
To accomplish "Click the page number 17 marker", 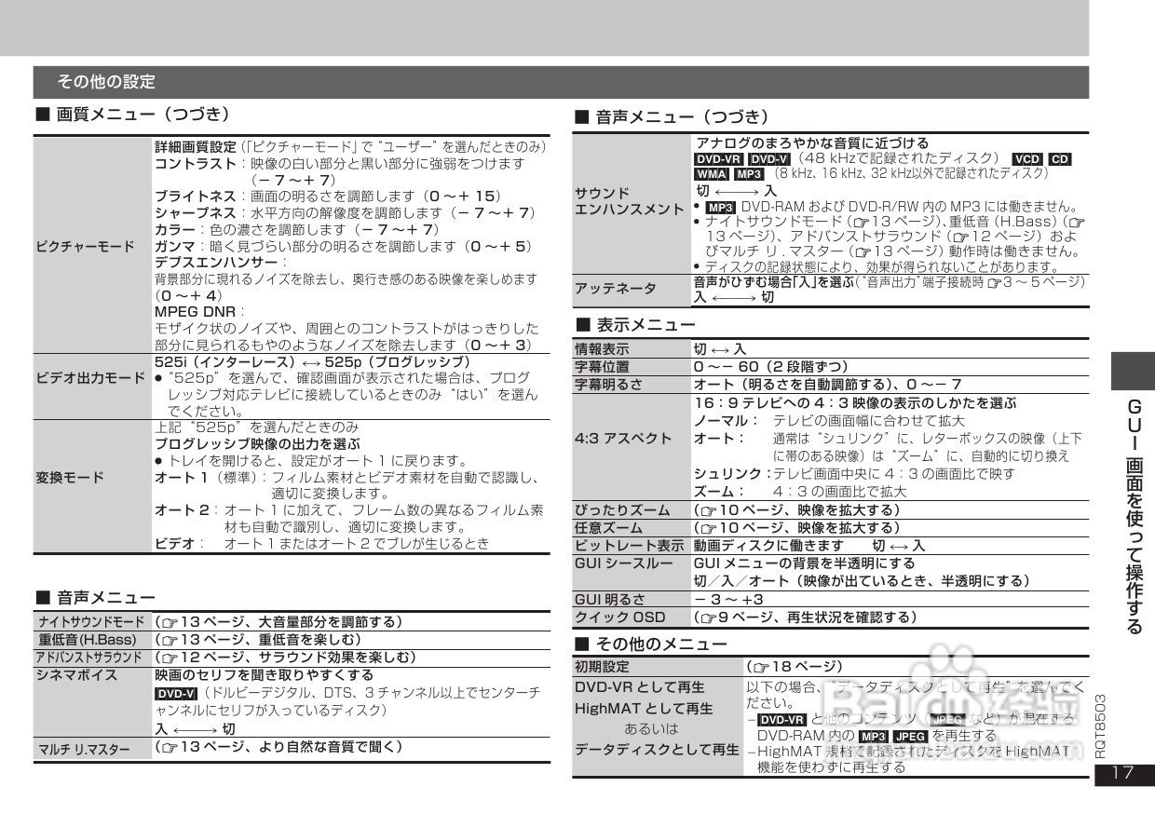I will point(1124,774).
